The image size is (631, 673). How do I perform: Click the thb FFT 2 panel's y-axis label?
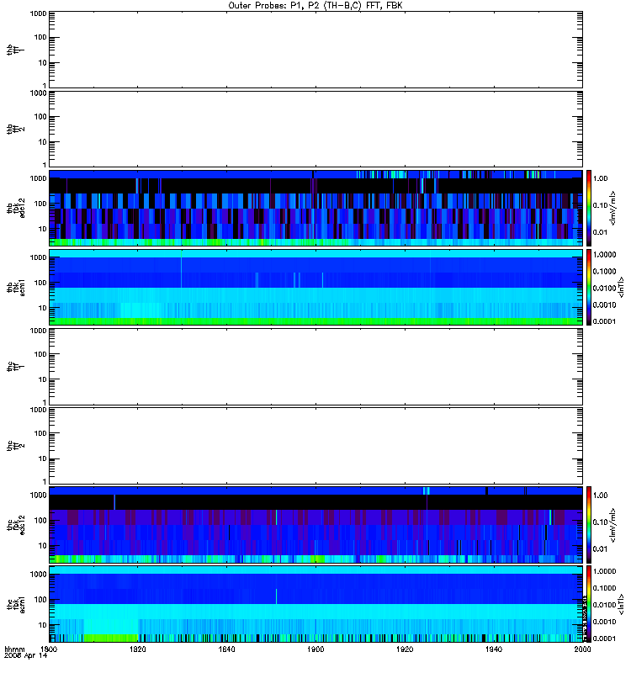coord(16,129)
